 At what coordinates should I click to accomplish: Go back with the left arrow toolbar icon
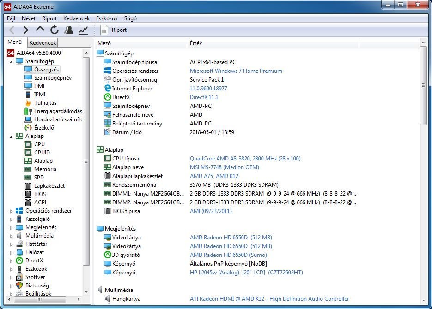coord(12,30)
